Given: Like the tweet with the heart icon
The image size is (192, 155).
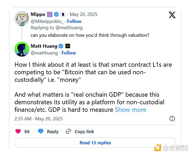Looking at the screenshot, I should [x=18, y=131].
